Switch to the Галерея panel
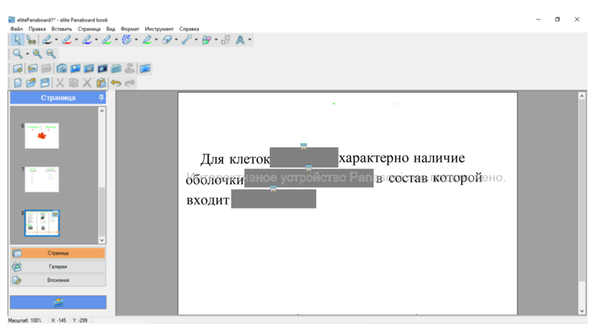 [58, 267]
